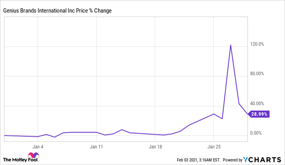Click the peak of the price spike
The image size is (285, 165).
(230, 45)
